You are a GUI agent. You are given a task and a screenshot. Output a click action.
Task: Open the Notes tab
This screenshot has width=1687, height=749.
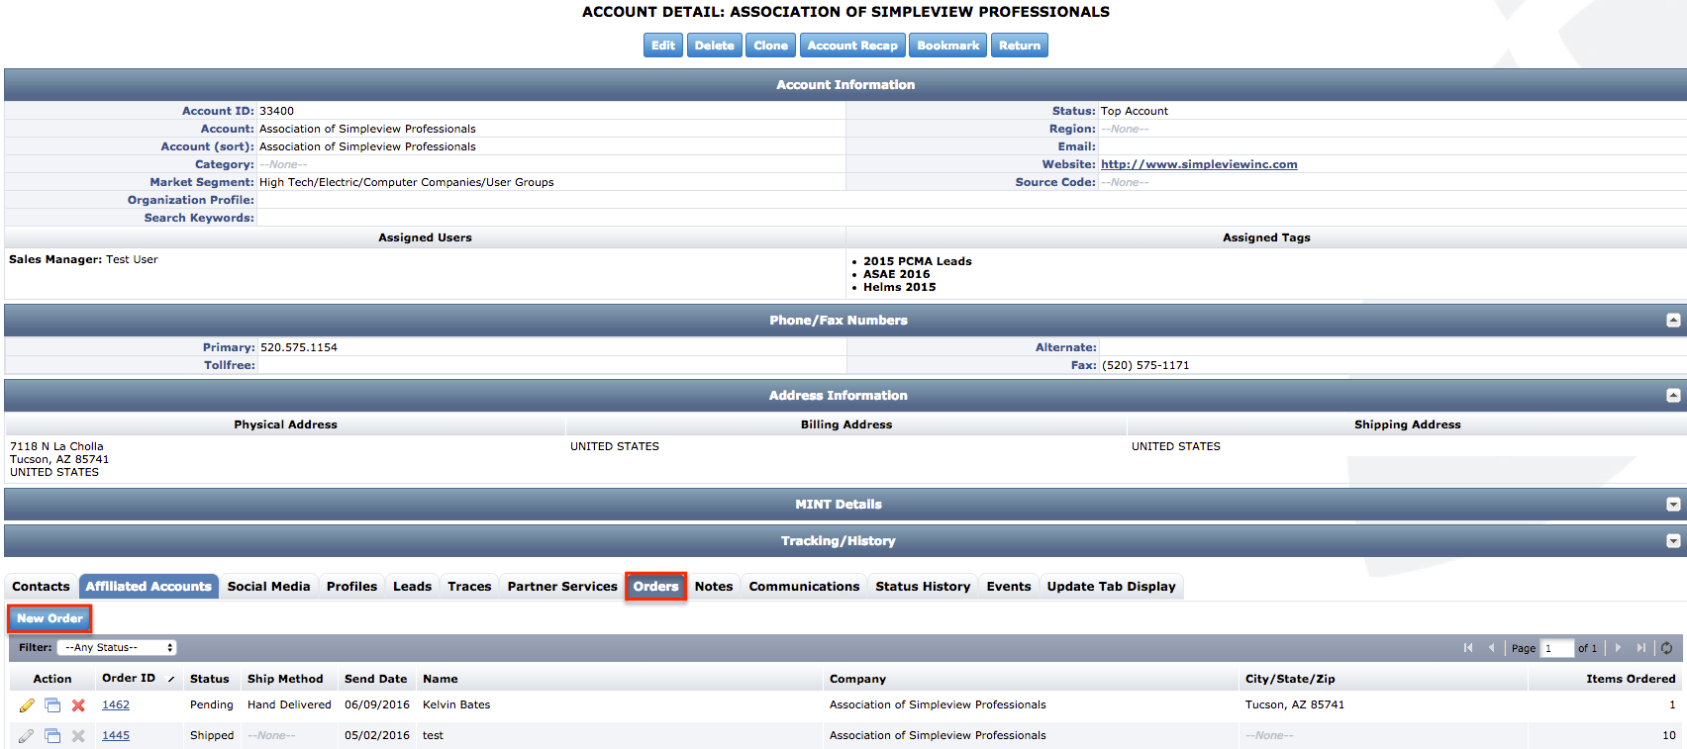pos(714,587)
